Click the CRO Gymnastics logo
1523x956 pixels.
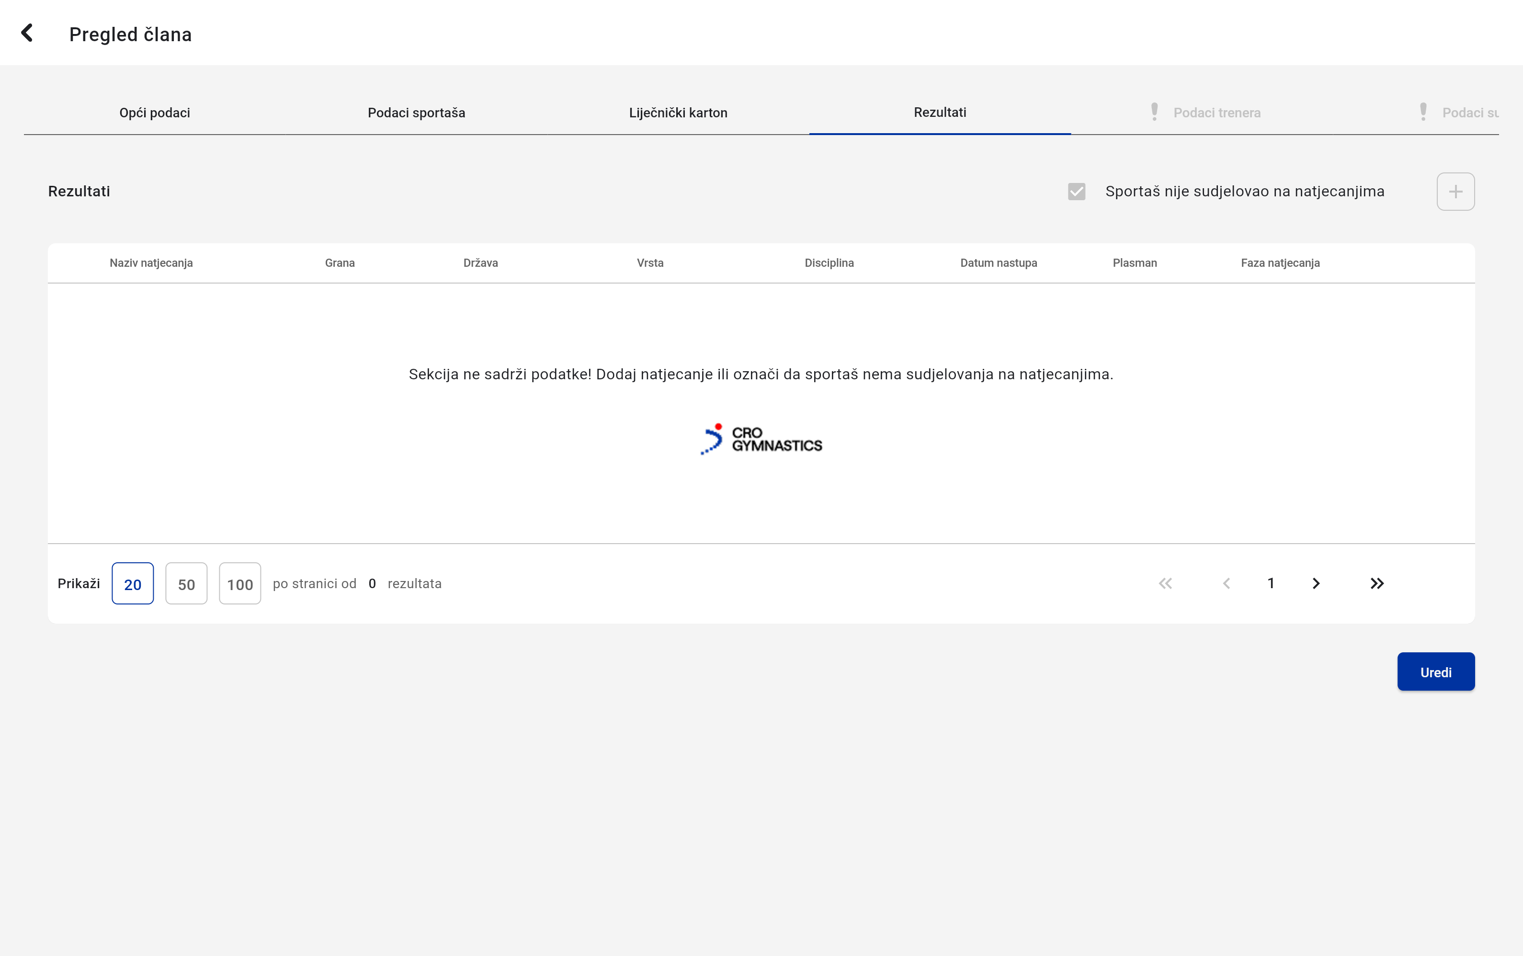pos(761,439)
